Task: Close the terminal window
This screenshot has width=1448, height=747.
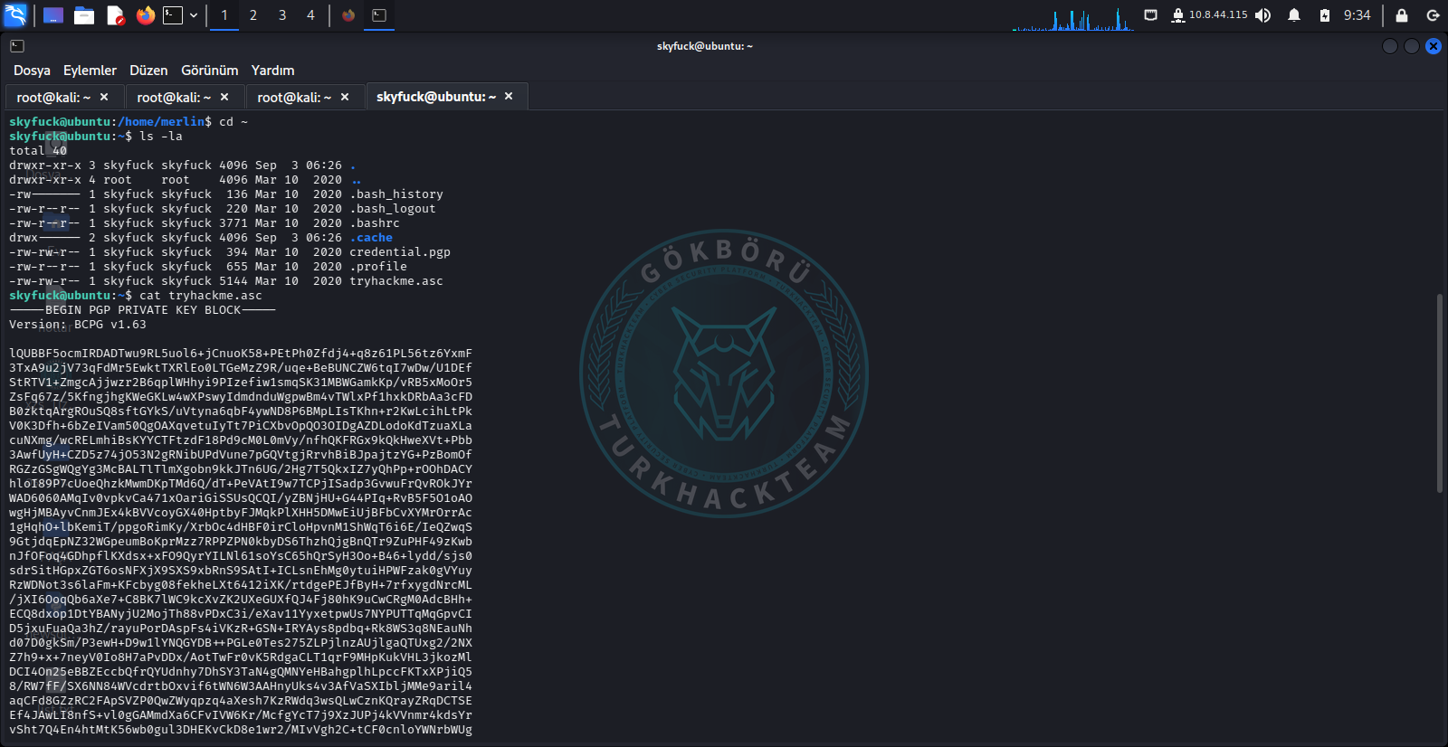Action: coord(1434,46)
